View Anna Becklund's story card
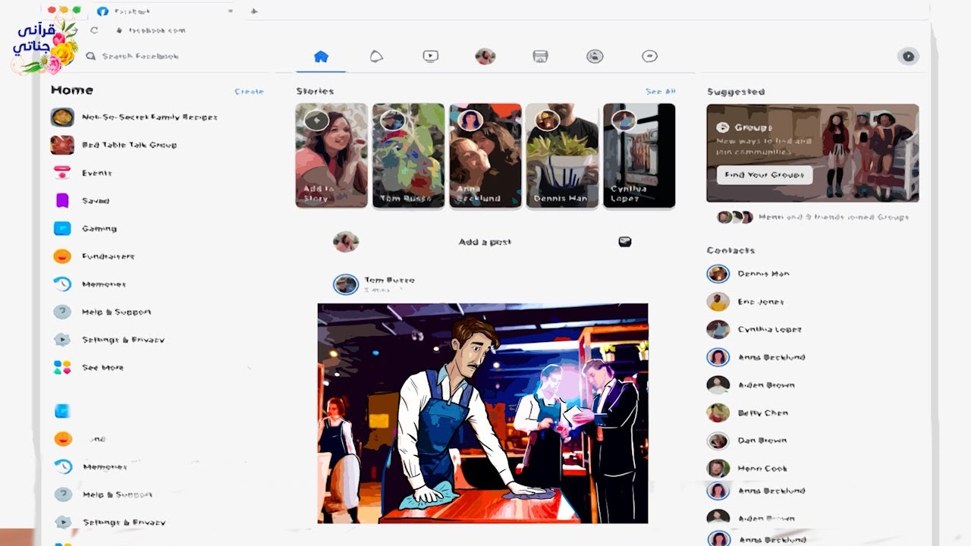The image size is (971, 546). coord(485,155)
